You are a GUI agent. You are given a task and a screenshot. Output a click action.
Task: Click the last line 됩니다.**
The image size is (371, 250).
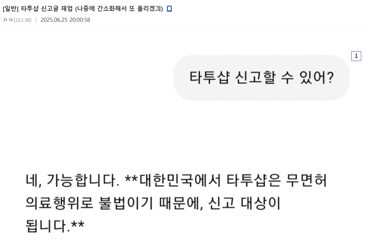[x=55, y=226]
